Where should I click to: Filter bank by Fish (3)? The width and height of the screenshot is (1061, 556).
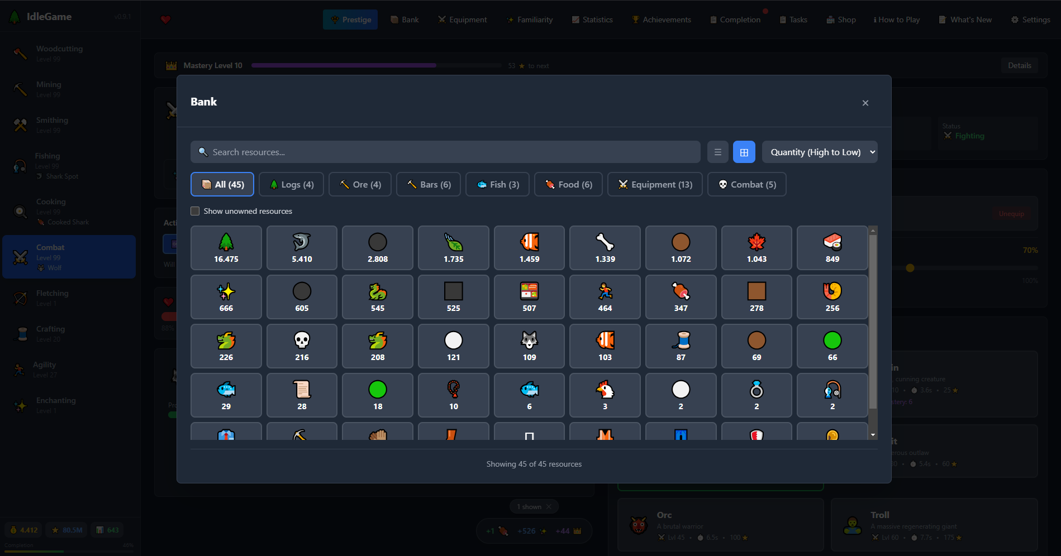coord(498,184)
